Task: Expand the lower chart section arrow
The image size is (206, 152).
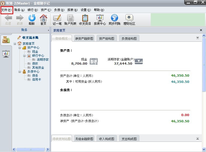Action: [197, 139]
